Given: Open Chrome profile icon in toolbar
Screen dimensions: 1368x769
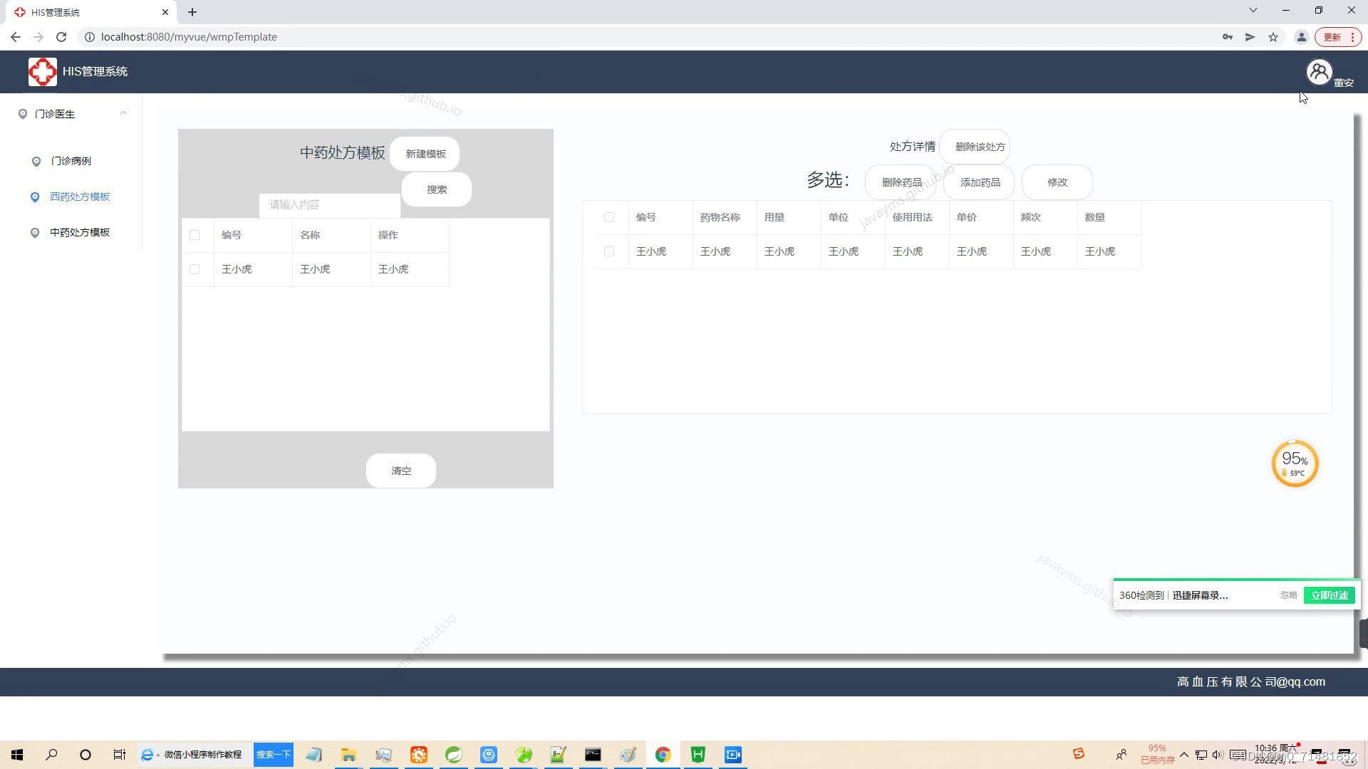Looking at the screenshot, I should (1301, 37).
